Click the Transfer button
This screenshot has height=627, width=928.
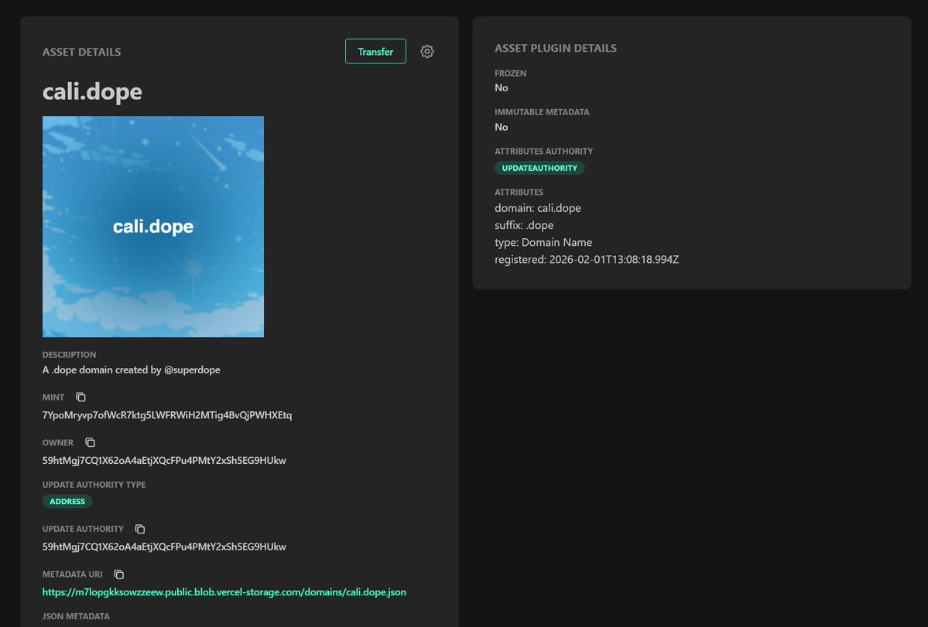[x=375, y=51]
